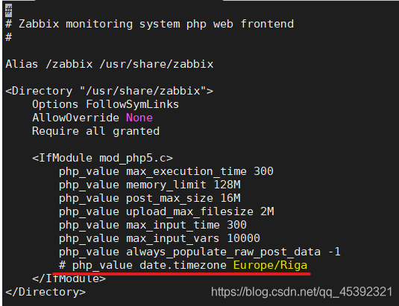The height and width of the screenshot is (306, 399).
Task: Click the magenta None value
Action: click(139, 118)
